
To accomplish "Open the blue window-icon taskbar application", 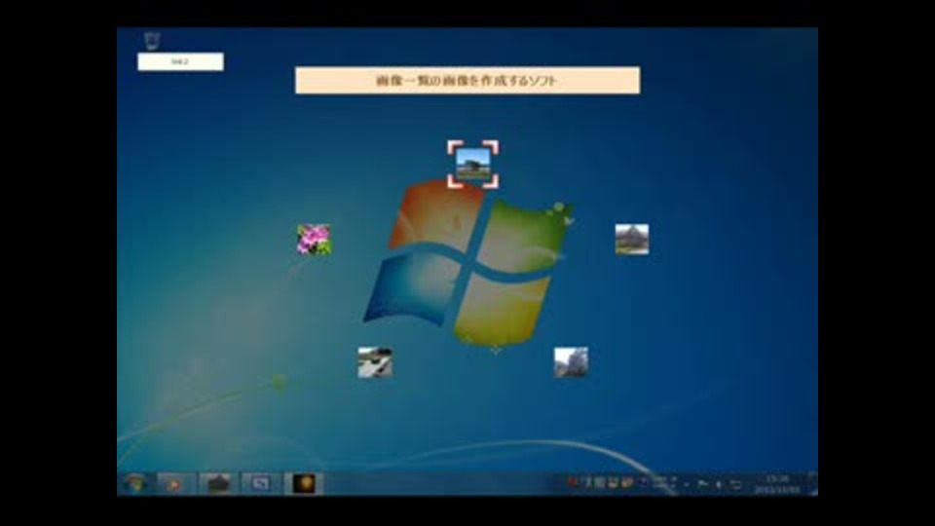I will coord(261,484).
